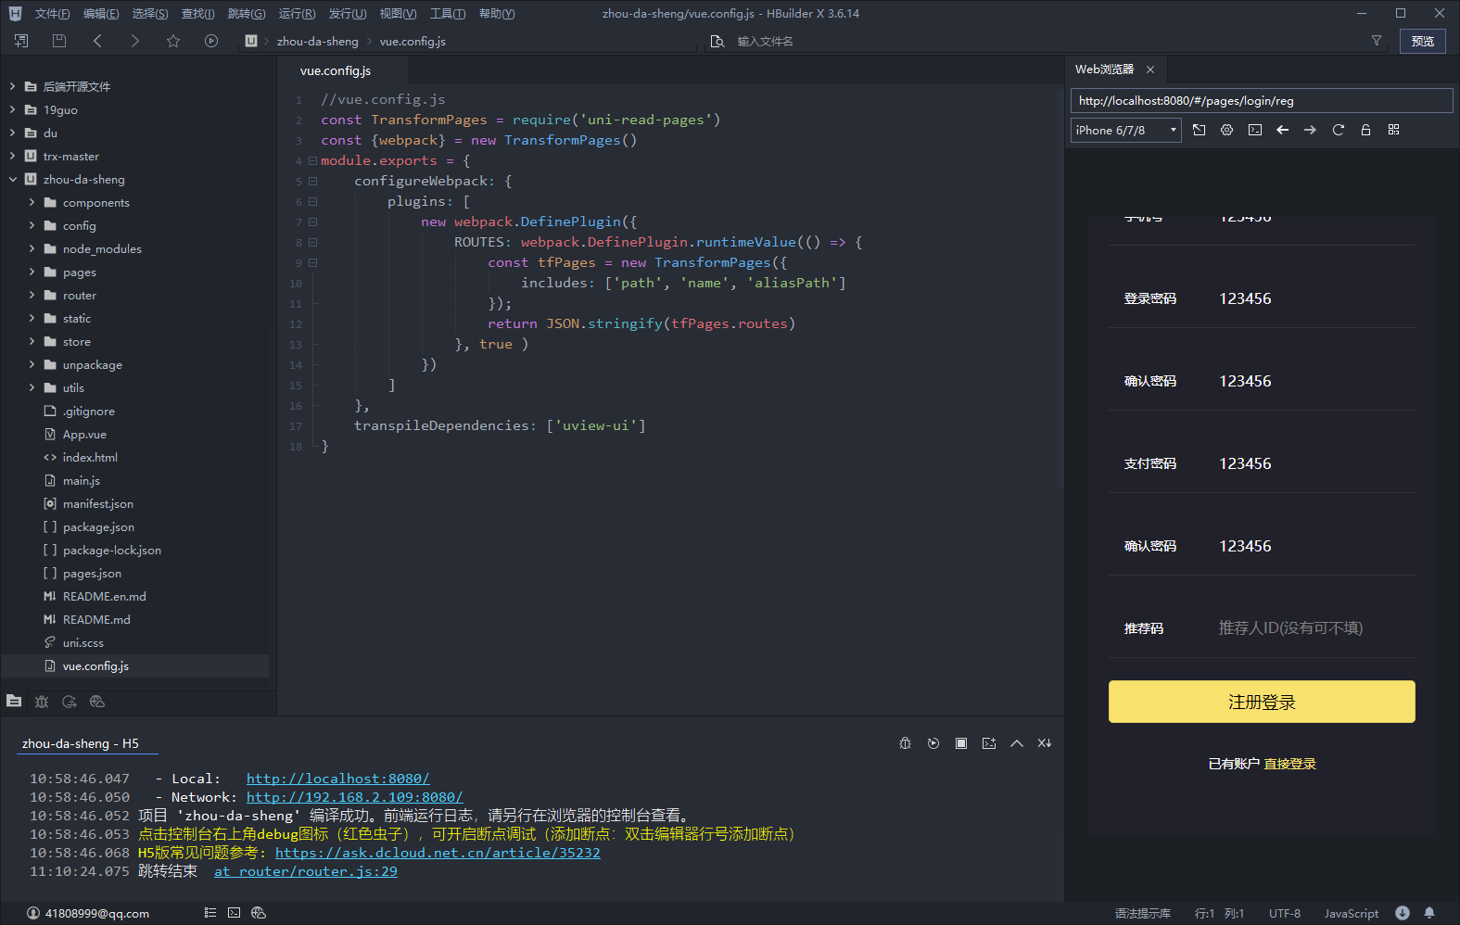Stop the running console task
1460x925 pixels.
coord(961,743)
